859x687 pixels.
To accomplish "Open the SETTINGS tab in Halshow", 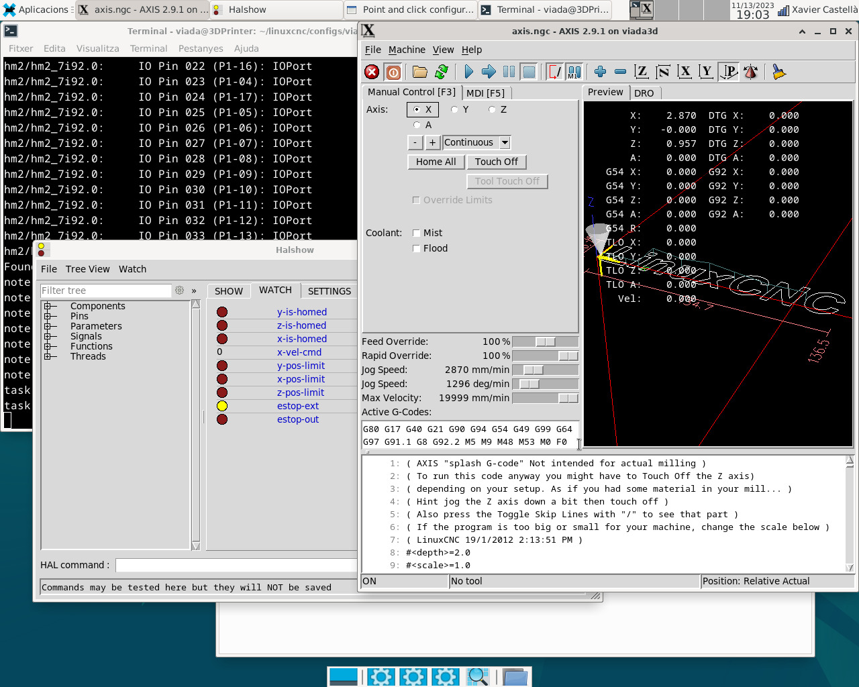I will [330, 291].
